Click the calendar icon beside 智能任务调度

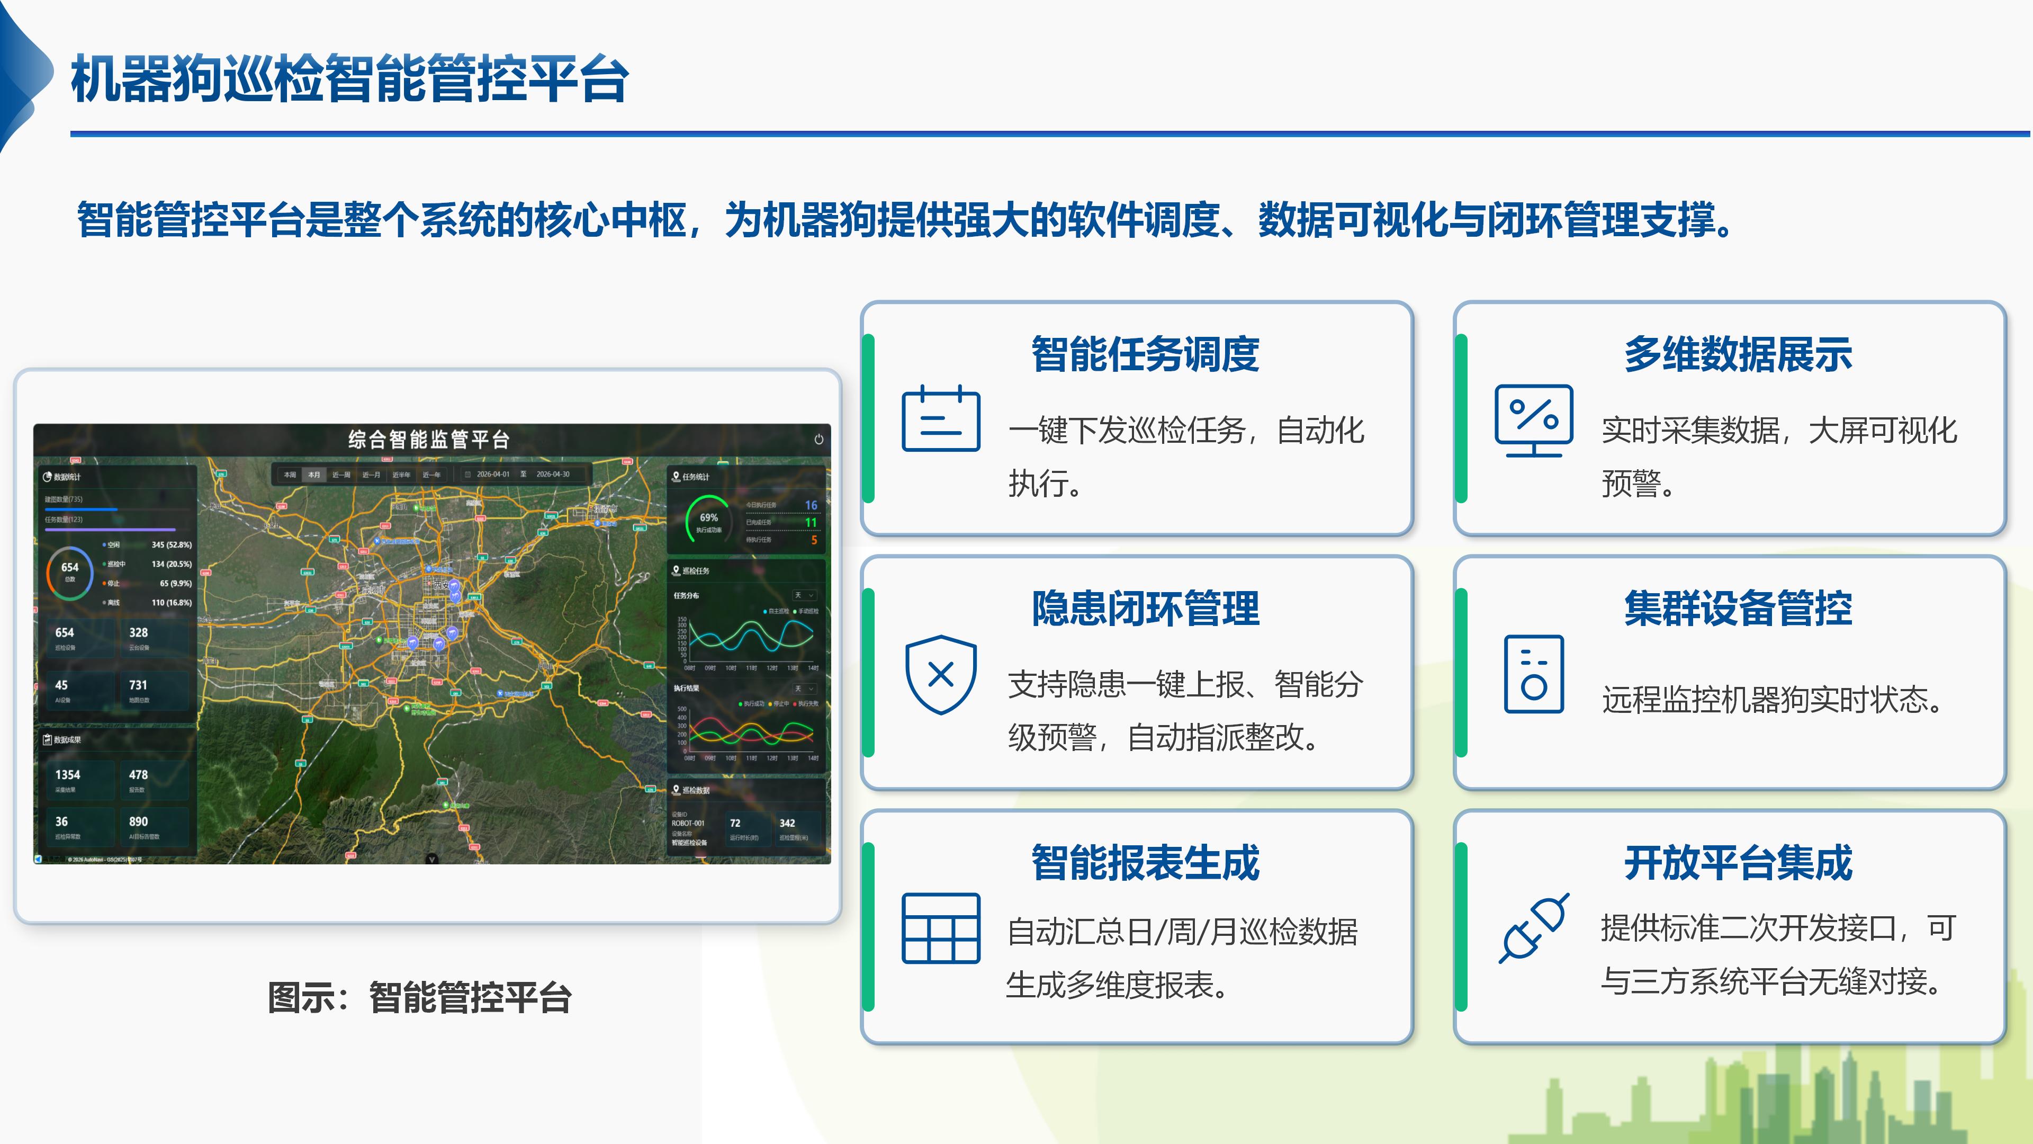coord(941,418)
